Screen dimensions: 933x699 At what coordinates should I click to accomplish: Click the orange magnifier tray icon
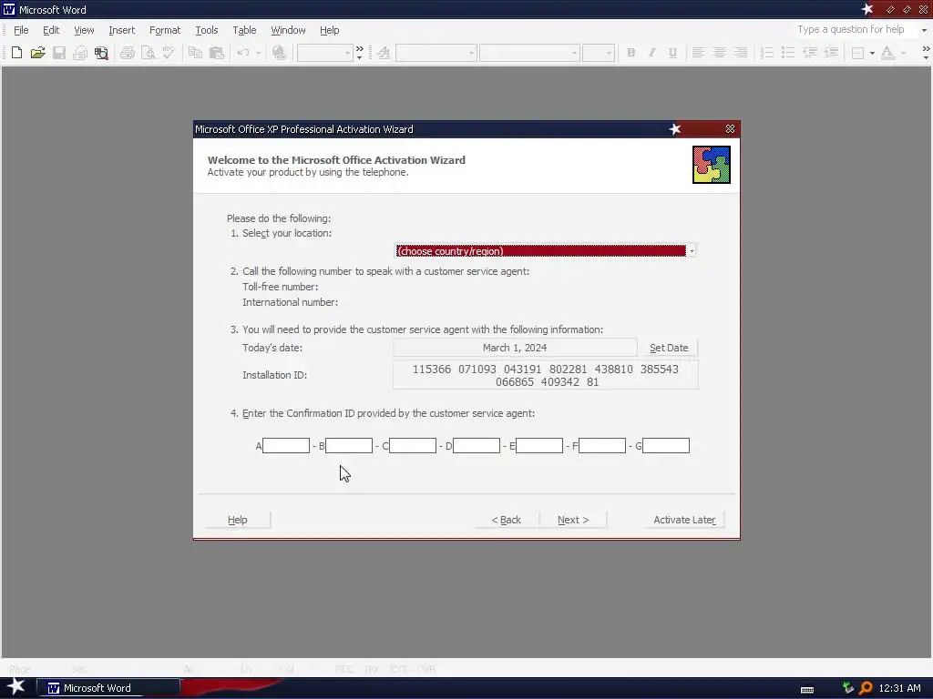coord(866,688)
